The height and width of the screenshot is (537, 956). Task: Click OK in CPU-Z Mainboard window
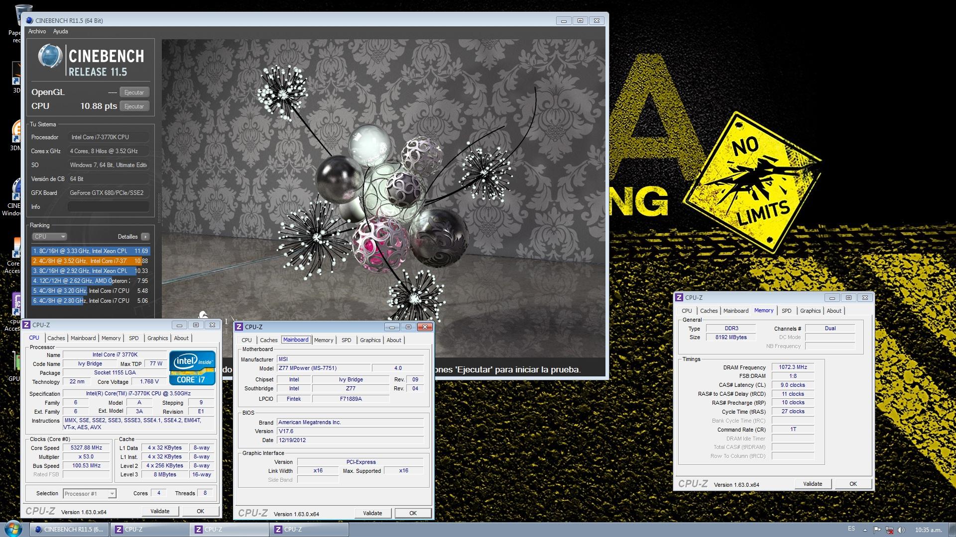coord(413,513)
